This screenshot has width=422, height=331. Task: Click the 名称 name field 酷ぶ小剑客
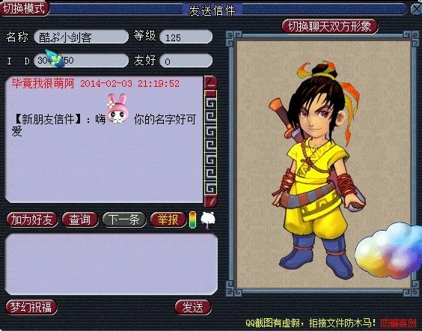click(x=82, y=37)
